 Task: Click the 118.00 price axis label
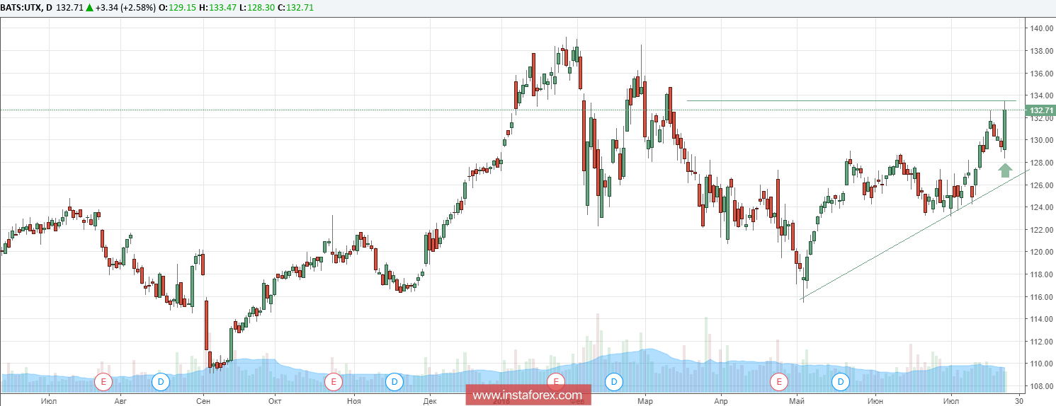point(1040,274)
